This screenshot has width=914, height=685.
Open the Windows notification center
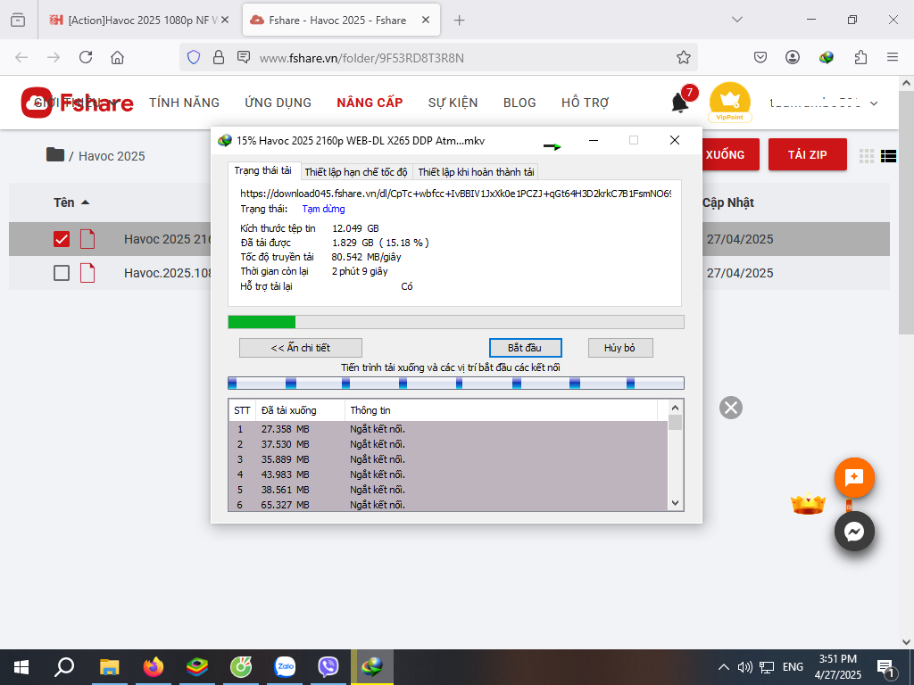[885, 667]
